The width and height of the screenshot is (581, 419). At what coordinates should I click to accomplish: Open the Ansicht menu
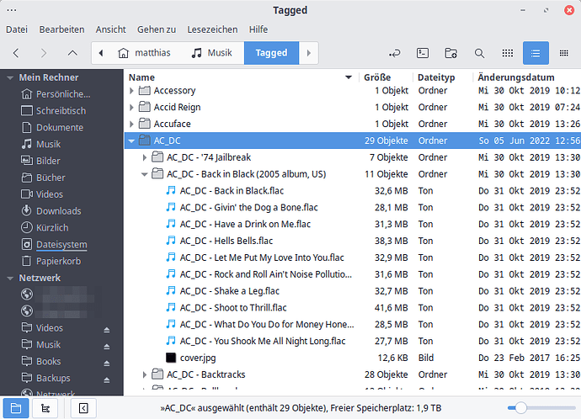pyautogui.click(x=111, y=29)
